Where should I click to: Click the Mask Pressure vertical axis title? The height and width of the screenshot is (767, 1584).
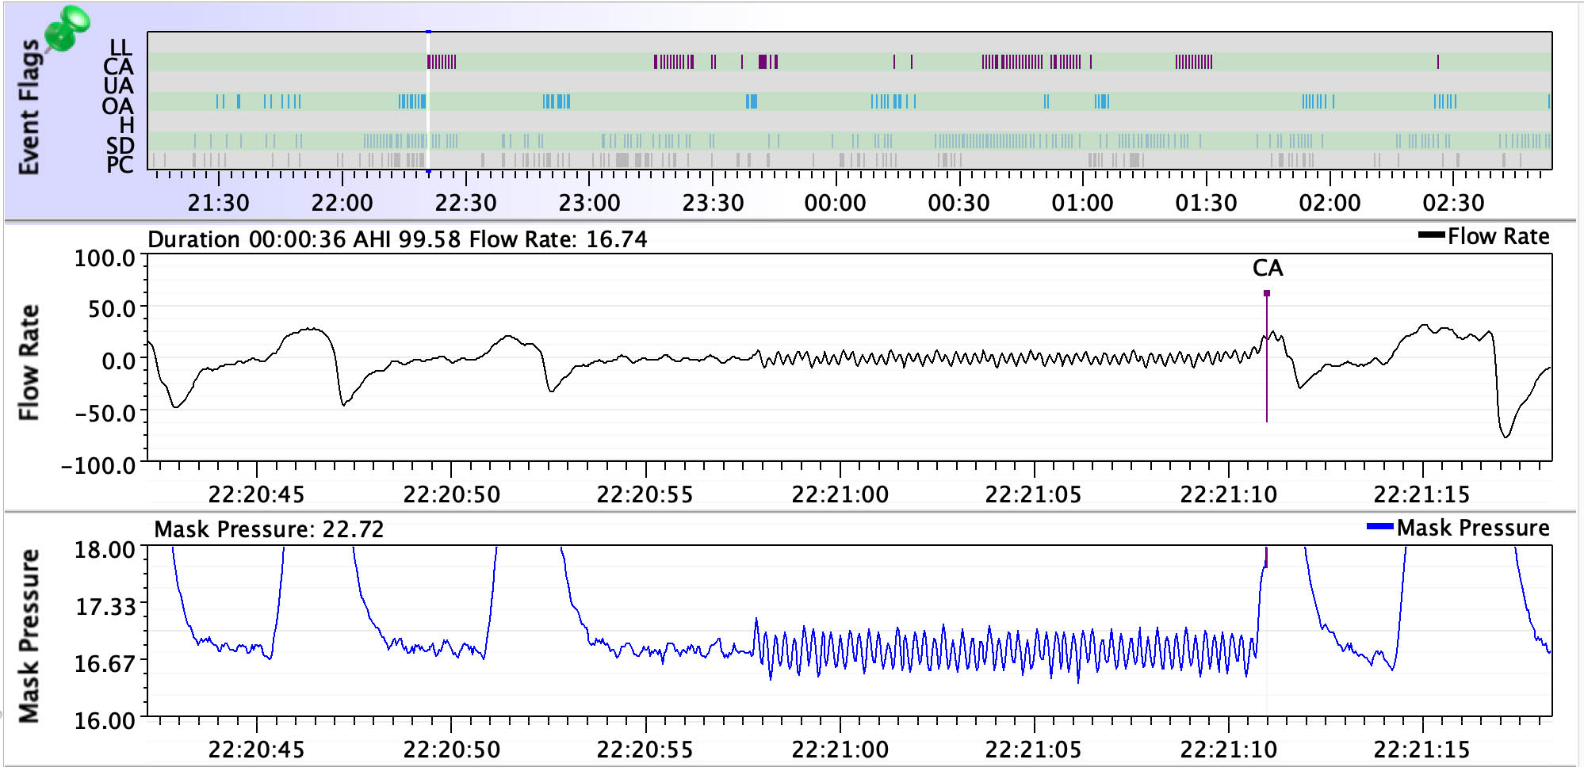tap(29, 636)
